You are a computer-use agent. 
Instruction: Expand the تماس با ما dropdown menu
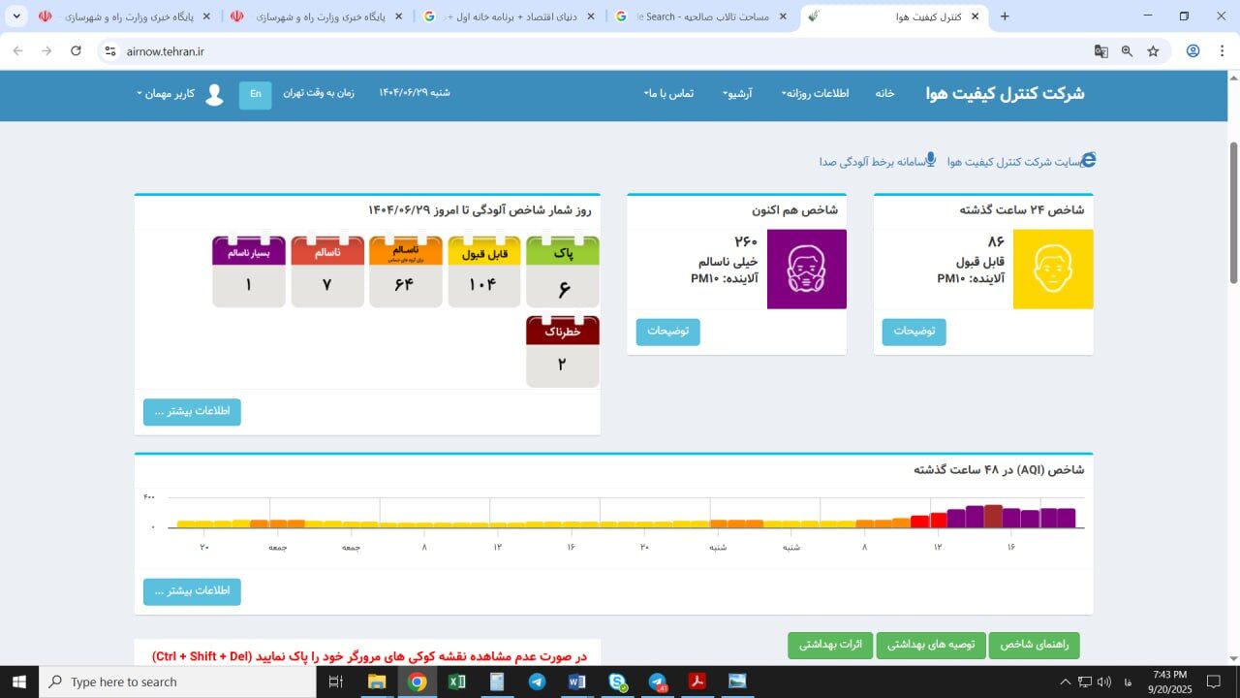point(668,93)
